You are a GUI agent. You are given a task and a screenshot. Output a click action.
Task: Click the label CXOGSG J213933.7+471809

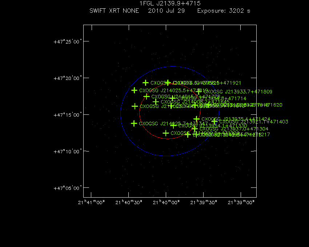(238, 92)
